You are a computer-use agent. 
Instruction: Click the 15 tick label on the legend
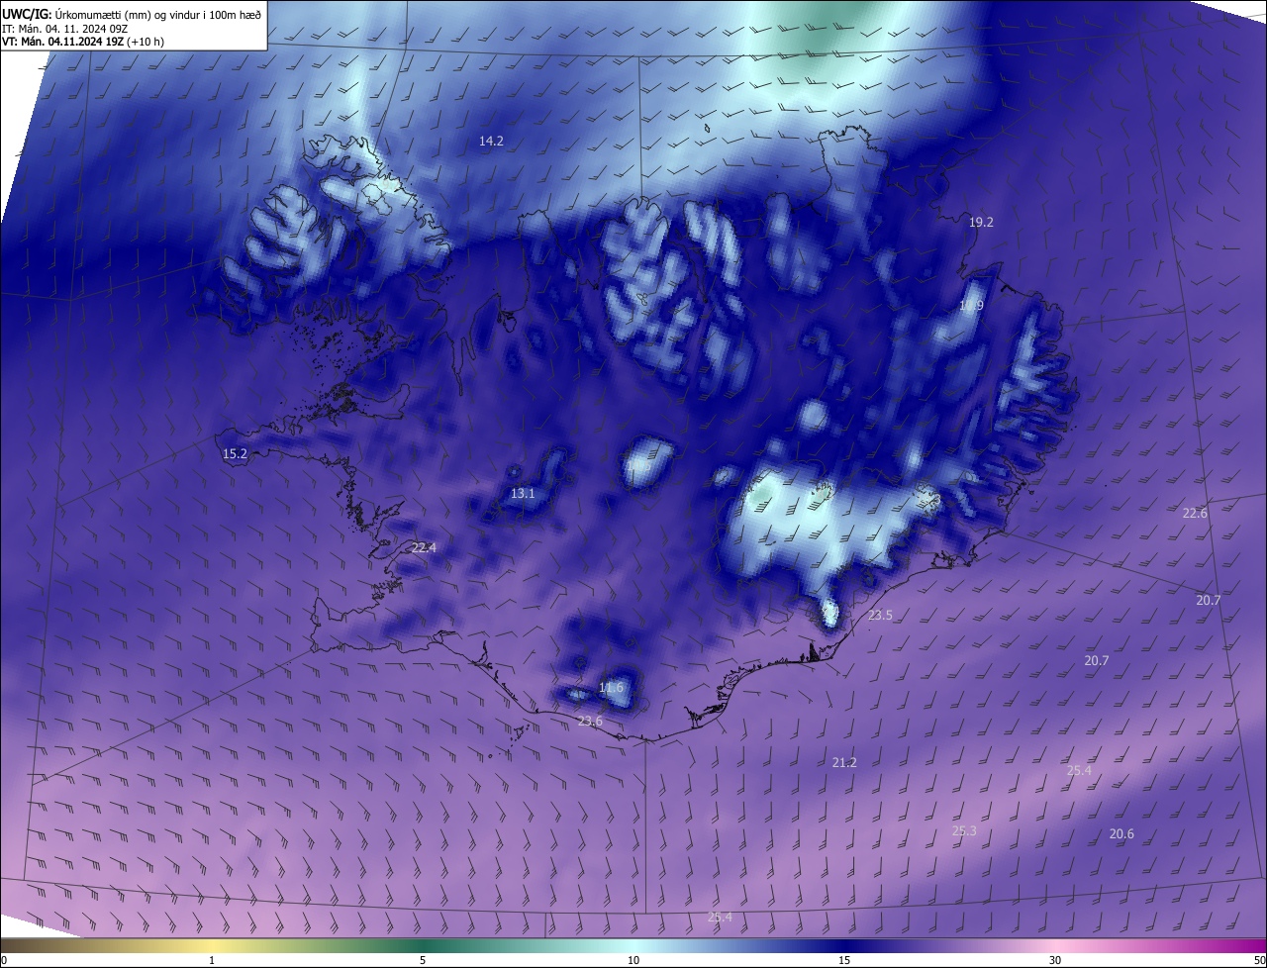tap(844, 961)
